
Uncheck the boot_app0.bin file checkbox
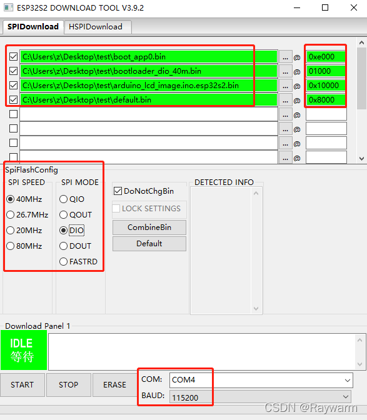click(13, 56)
